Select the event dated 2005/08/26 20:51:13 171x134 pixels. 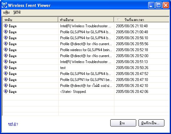pyautogui.click(x=86, y=62)
